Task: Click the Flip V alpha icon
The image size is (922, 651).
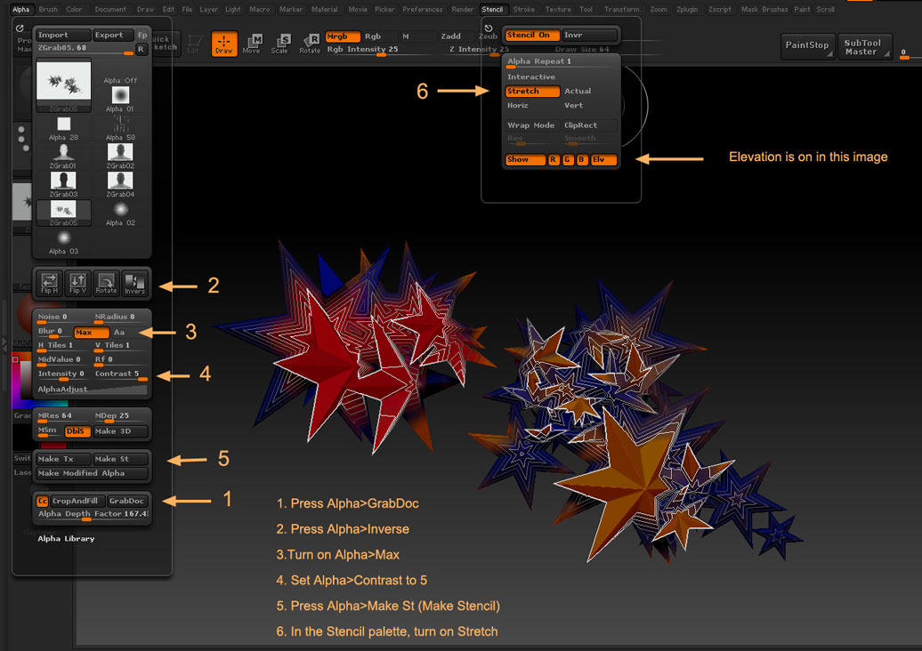Action: 77,282
